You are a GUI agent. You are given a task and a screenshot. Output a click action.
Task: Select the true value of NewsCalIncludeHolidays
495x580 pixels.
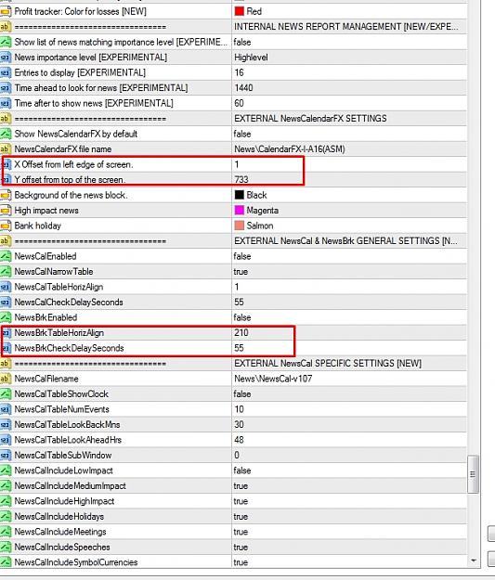241,516
